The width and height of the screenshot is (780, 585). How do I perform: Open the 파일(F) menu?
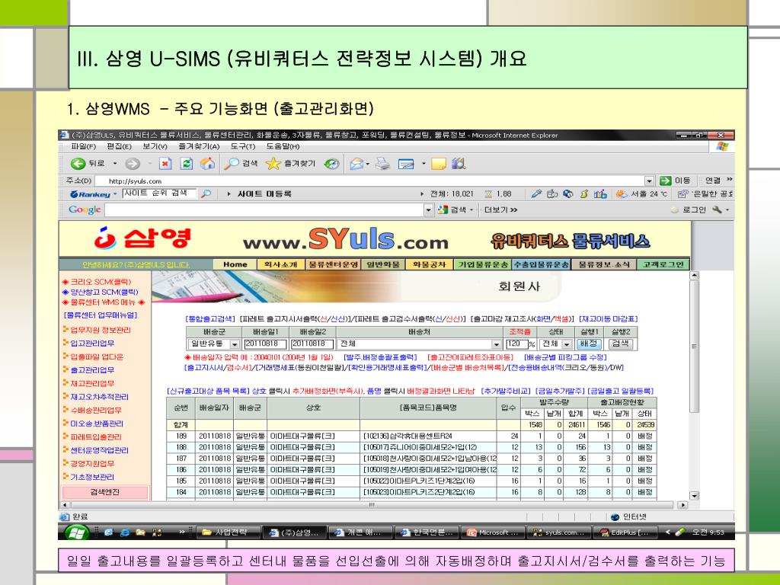coord(84,146)
